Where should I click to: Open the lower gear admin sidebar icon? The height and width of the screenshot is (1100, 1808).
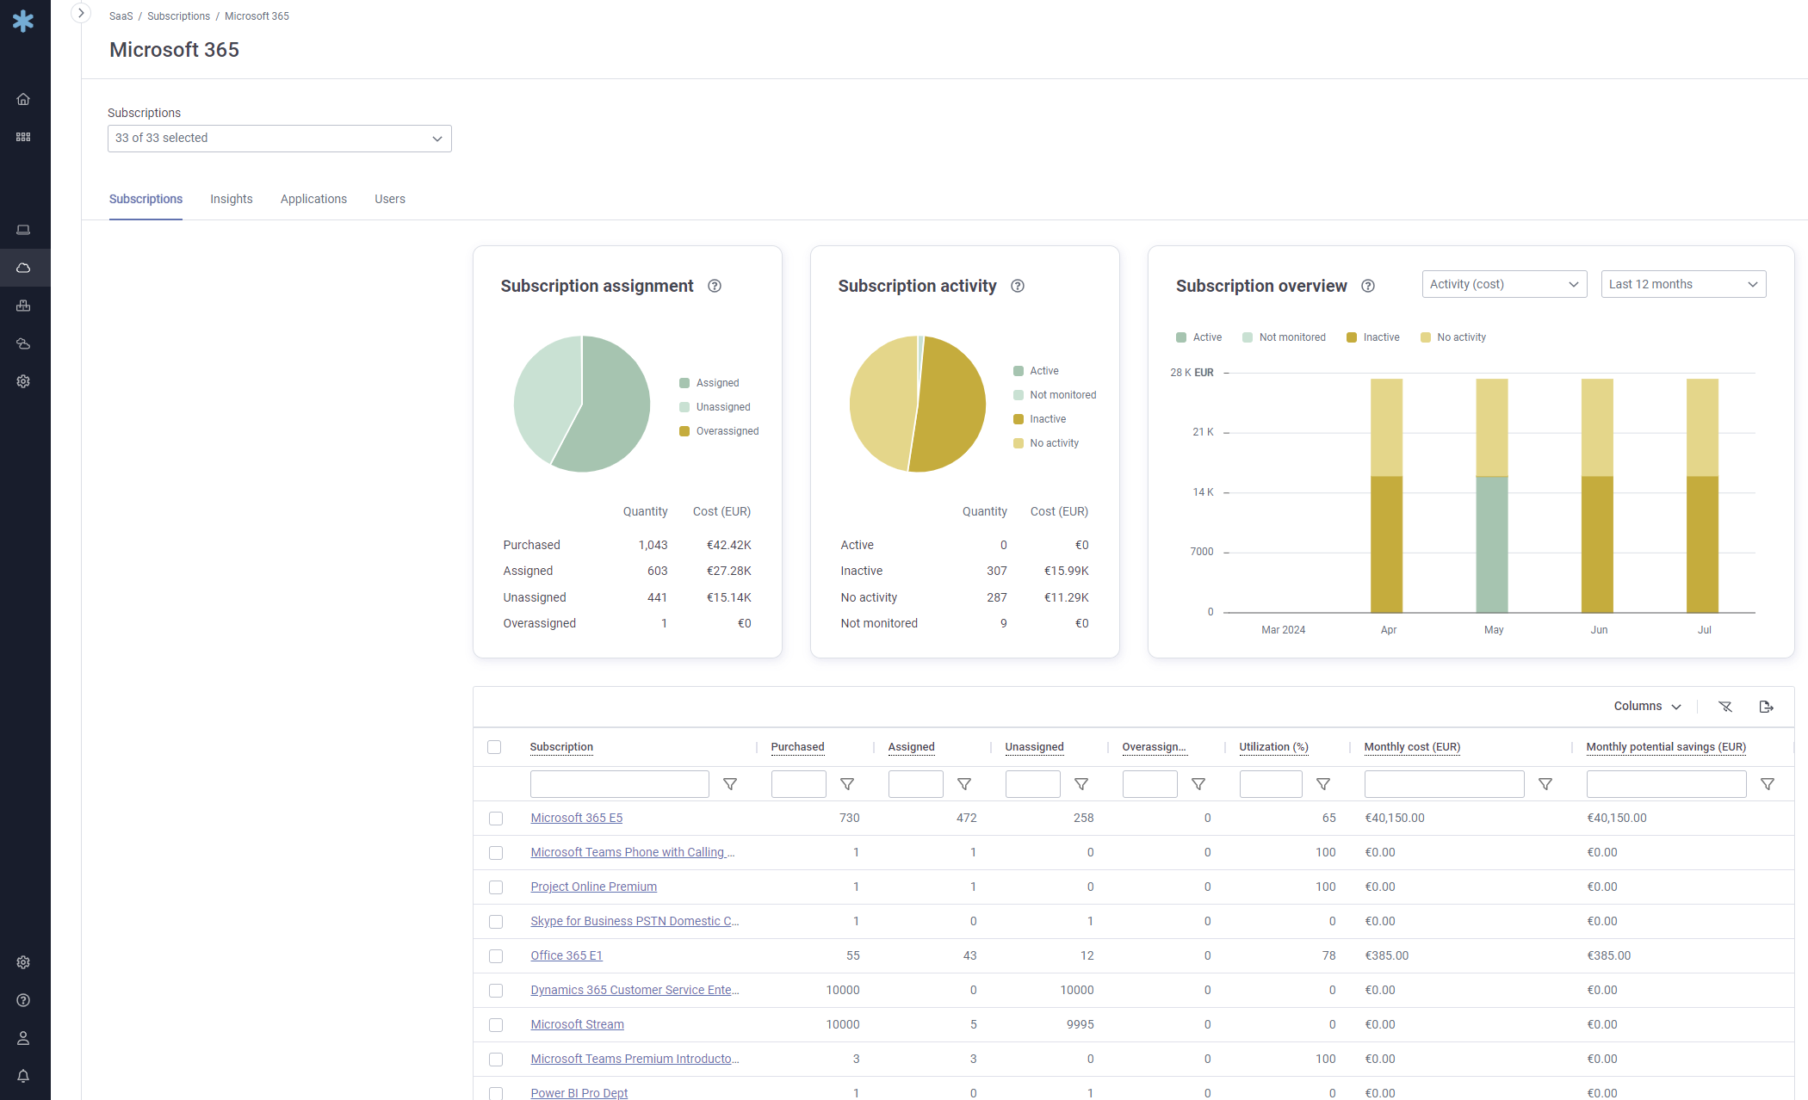tap(23, 962)
